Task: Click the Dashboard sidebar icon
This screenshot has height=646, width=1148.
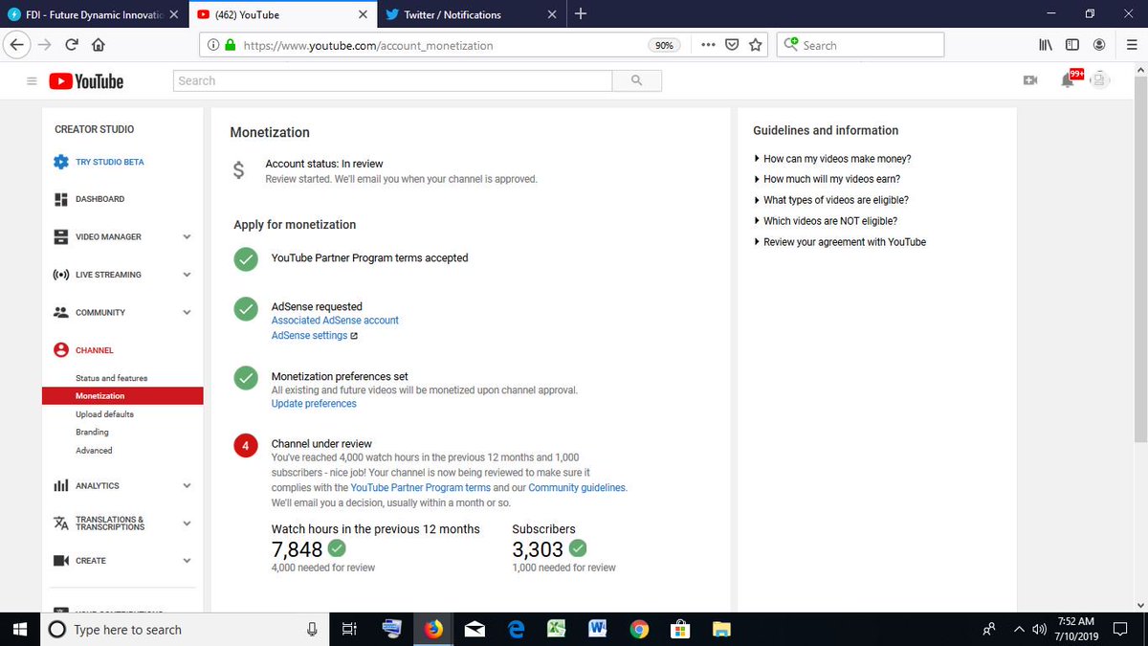Action: [x=60, y=199]
